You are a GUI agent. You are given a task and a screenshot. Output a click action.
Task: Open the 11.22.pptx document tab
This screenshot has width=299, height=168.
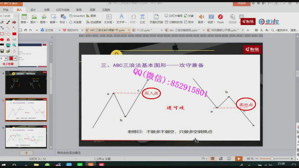(141, 30)
